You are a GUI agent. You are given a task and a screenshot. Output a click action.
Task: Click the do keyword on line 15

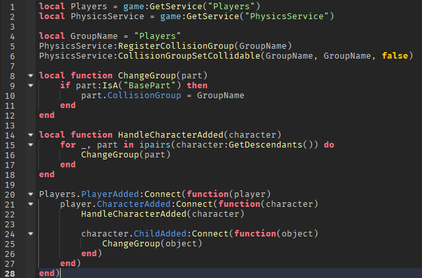[329, 145]
